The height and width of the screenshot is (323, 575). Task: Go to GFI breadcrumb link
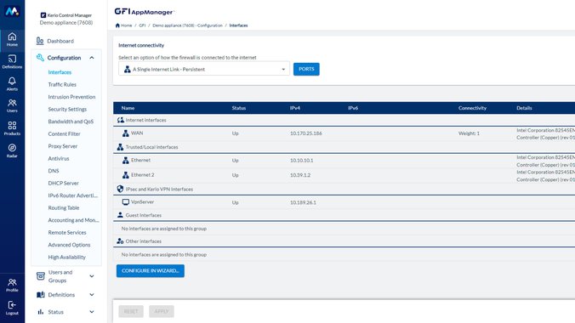(x=142, y=25)
